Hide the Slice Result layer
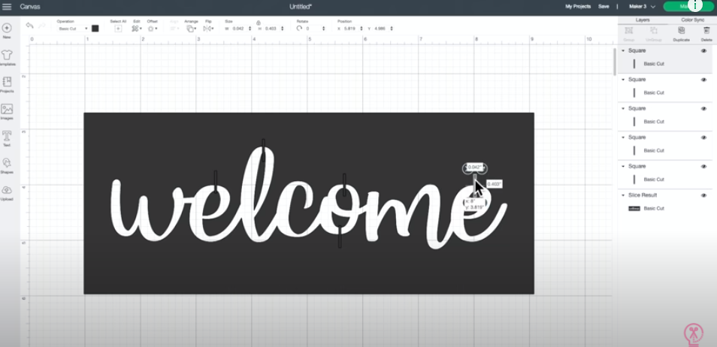This screenshot has width=717, height=347. pyautogui.click(x=703, y=195)
